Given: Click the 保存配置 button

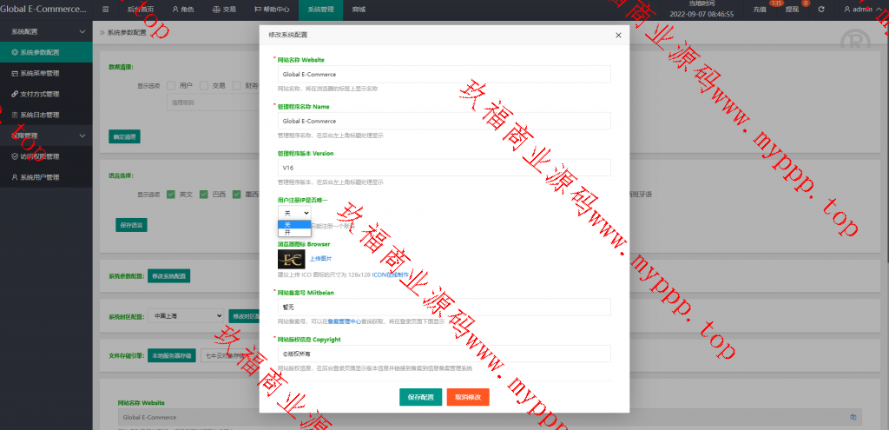Looking at the screenshot, I should click(x=420, y=397).
